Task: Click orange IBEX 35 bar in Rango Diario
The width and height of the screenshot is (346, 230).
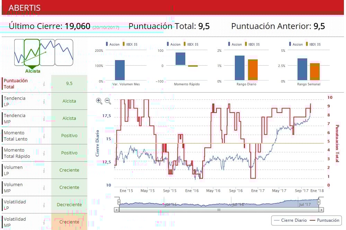Action: pyautogui.click(x=253, y=70)
